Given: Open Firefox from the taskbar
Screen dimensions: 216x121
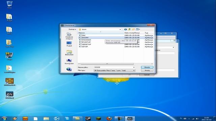Looking at the screenshot, I should pos(109,119).
